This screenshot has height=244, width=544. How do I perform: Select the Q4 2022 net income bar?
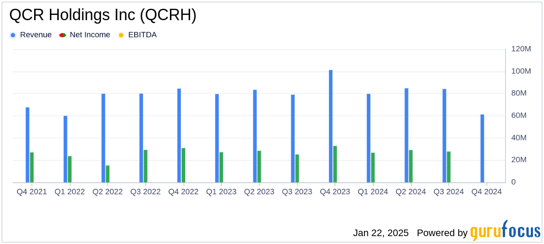pyautogui.click(x=184, y=165)
